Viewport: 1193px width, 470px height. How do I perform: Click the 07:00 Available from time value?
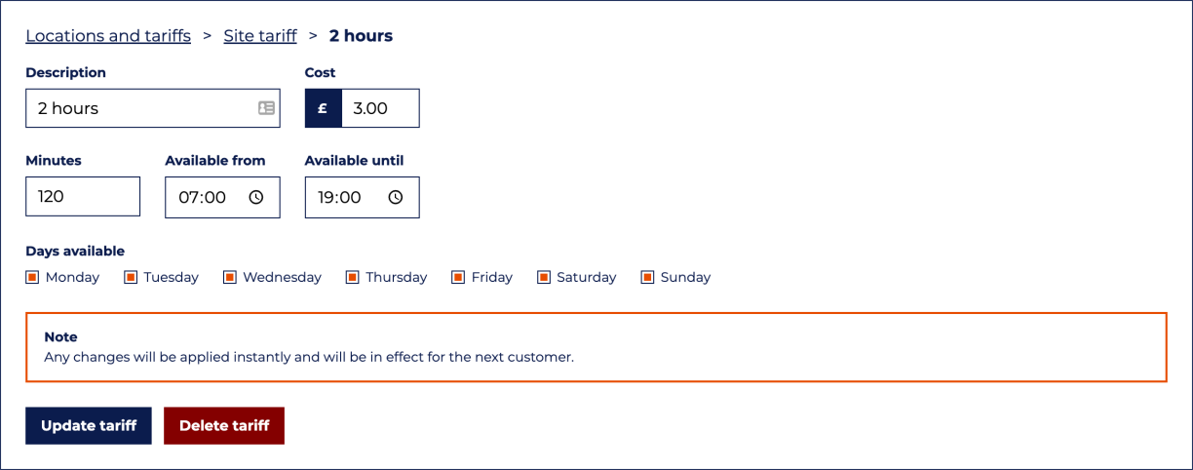(x=202, y=197)
